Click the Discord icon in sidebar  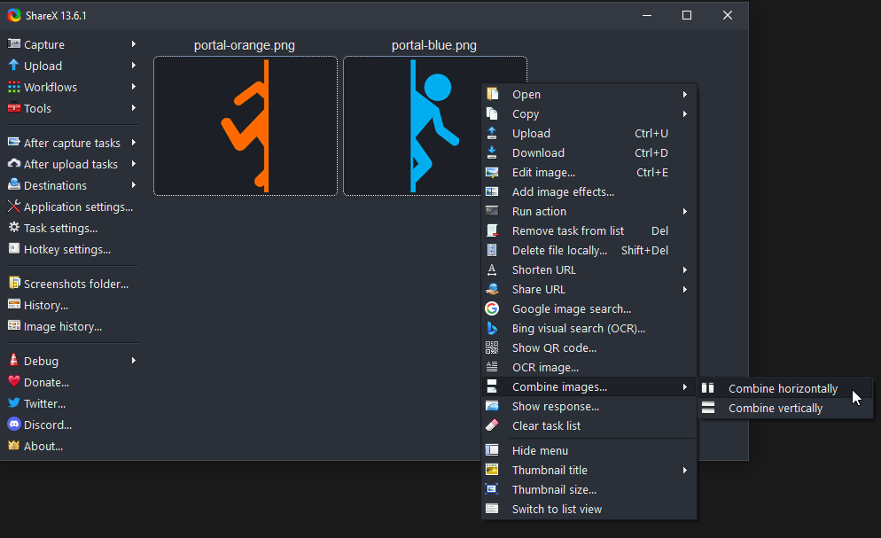pyautogui.click(x=14, y=424)
